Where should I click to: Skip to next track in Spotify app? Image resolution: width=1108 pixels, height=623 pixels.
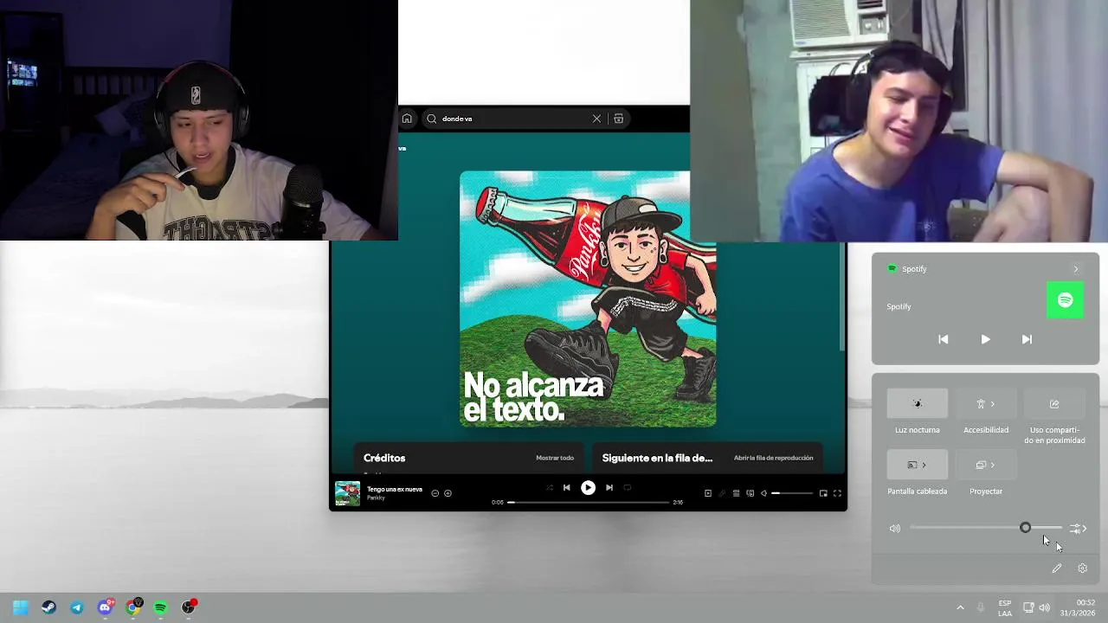click(x=609, y=488)
